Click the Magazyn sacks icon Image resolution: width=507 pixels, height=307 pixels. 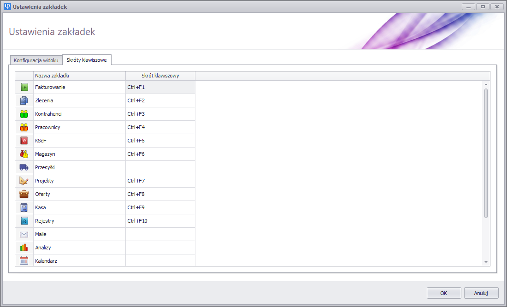coord(24,154)
